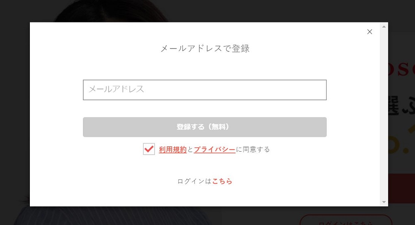Click the メールアドレス input field
Screen dimensions: 415x225
click(204, 90)
